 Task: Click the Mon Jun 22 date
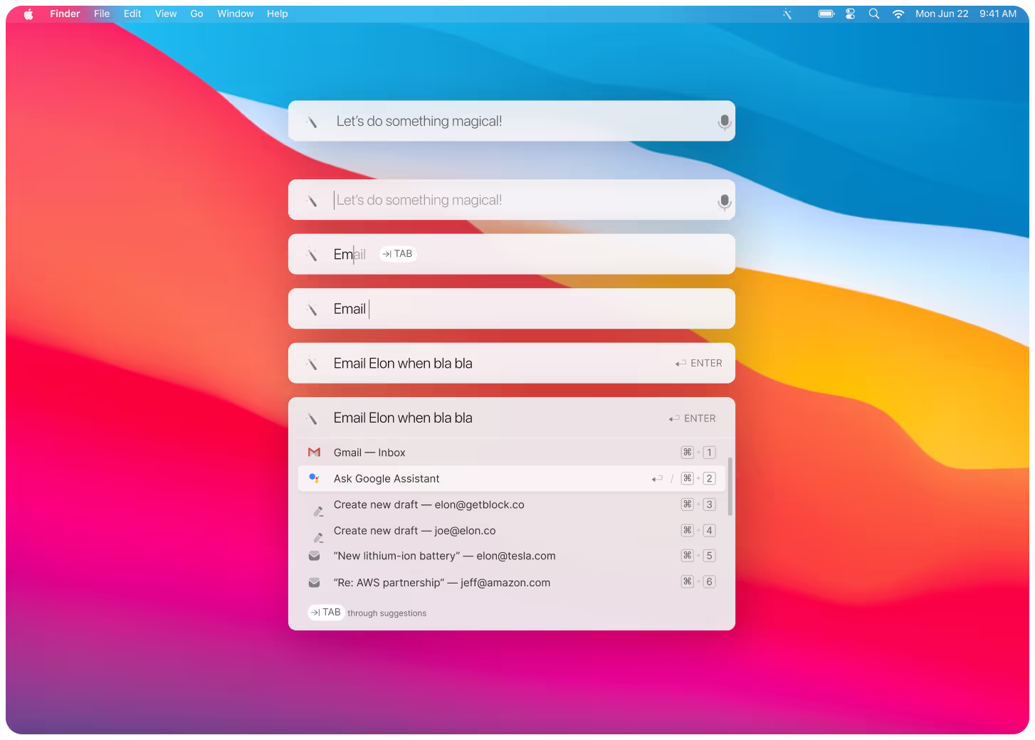(x=942, y=14)
